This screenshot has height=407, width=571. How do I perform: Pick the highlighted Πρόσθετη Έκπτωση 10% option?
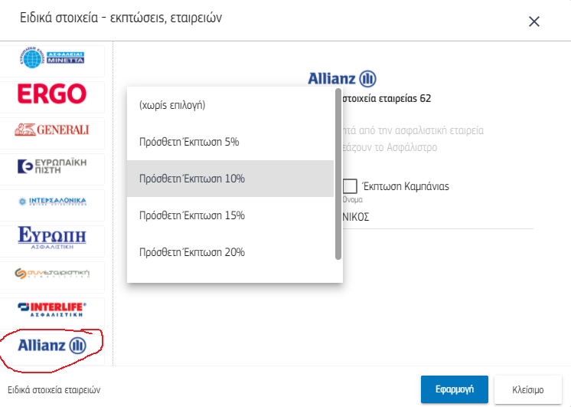(x=230, y=179)
